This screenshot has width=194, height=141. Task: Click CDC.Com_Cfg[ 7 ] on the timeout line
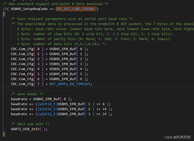pos(27,84)
